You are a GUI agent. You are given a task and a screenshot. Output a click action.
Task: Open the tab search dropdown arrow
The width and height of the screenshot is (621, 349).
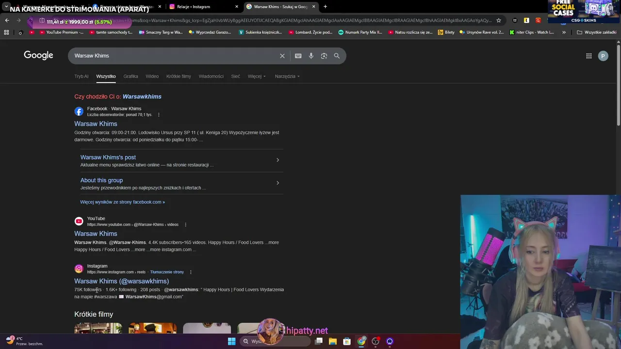(6, 6)
